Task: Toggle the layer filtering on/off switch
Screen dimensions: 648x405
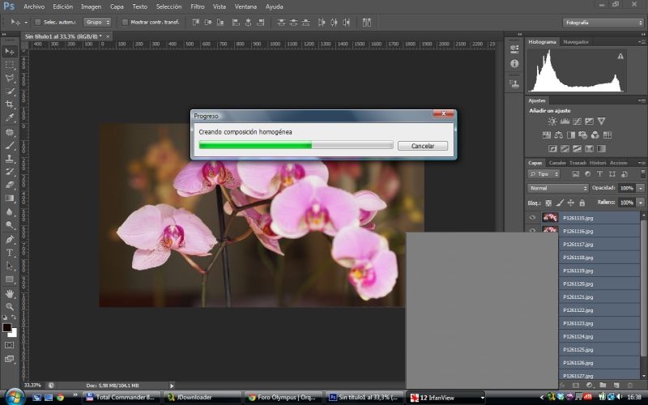Action: tap(642, 173)
